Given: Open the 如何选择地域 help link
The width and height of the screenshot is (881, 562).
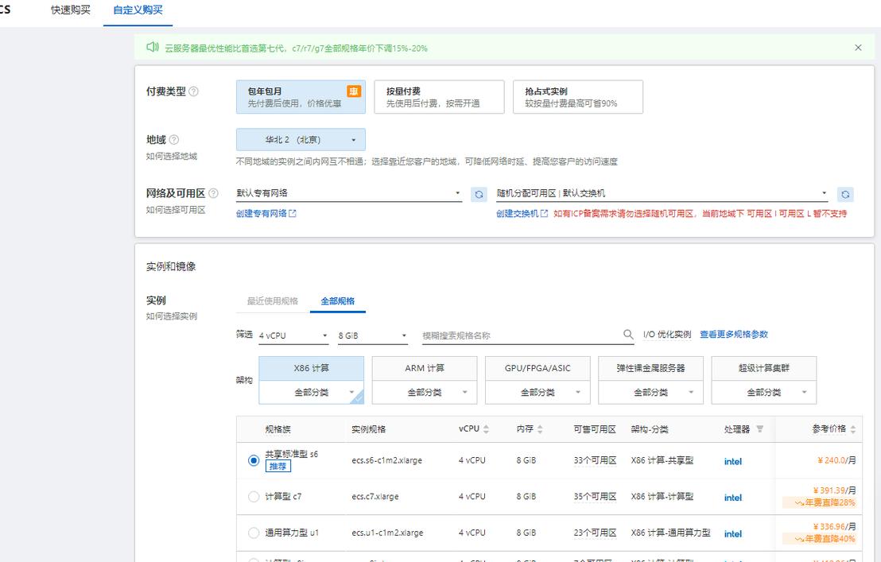Looking at the screenshot, I should pos(172,156).
